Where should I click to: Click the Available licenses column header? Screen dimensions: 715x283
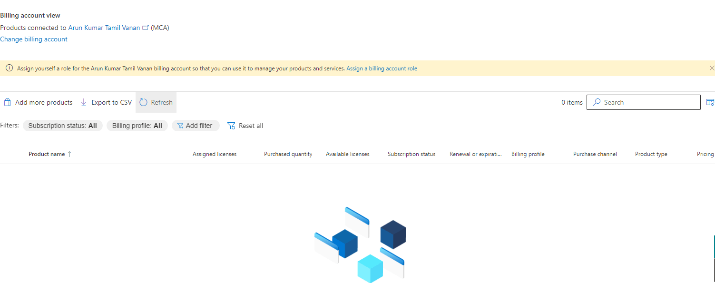[x=348, y=154]
